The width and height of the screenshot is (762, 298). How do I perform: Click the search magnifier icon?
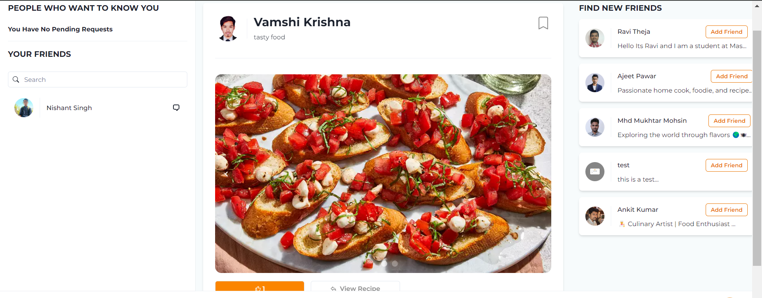16,79
